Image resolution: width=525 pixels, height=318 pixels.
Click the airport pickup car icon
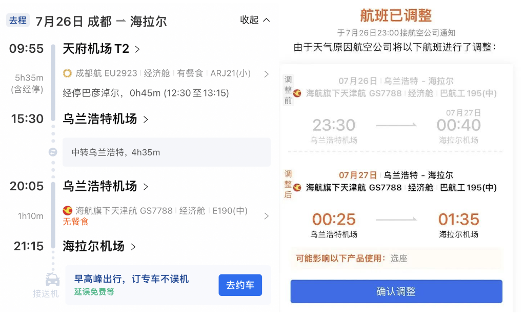point(52,280)
